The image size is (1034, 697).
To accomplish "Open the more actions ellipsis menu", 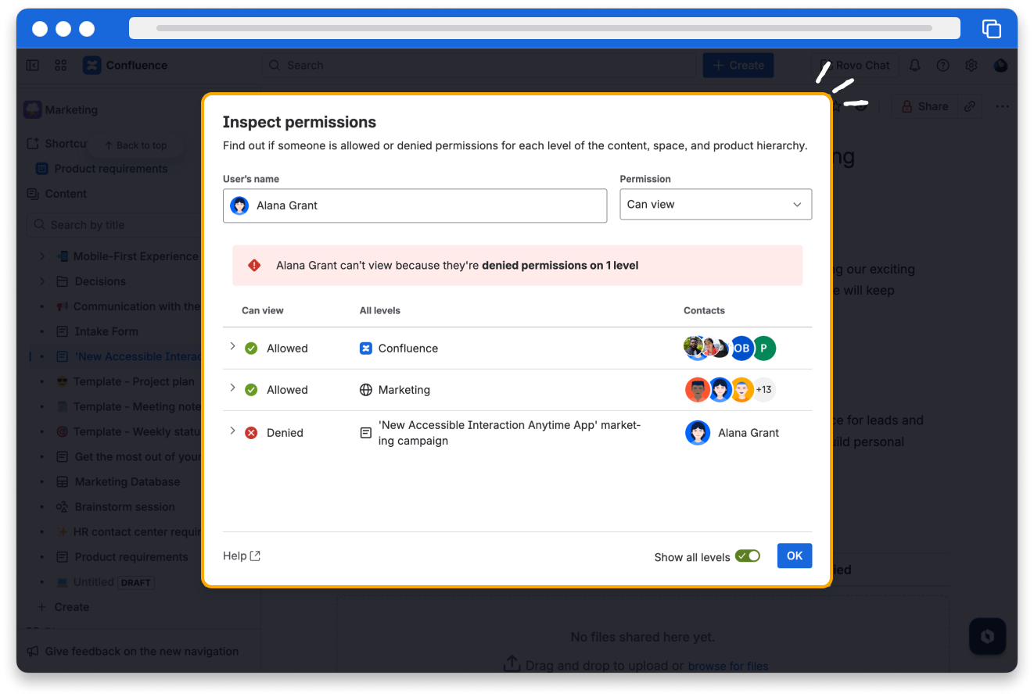I will click(1002, 106).
